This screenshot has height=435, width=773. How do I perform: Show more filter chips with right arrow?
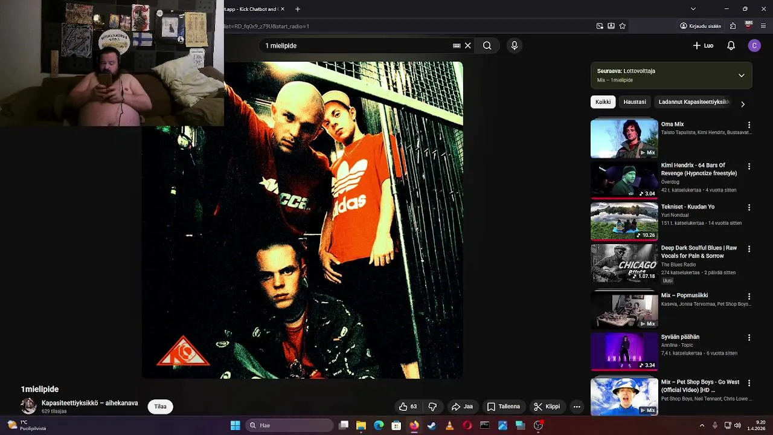743,104
